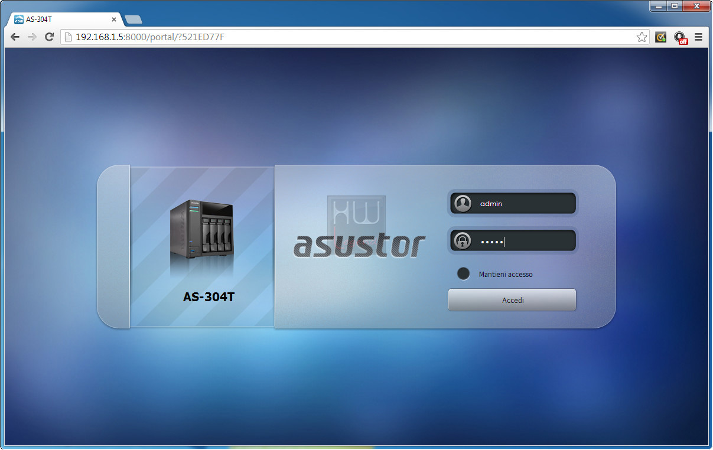Click the extension icon marked off
This screenshot has width=713, height=450.
(680, 38)
